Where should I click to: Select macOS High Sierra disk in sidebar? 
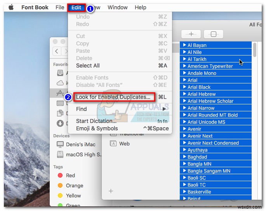[x=79, y=154]
